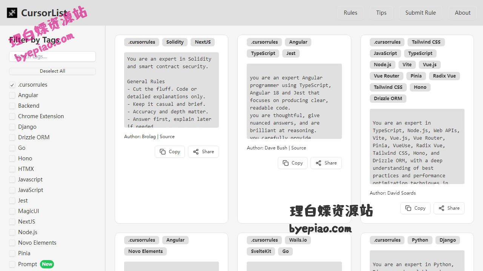
Task: Click the Python tag on card
Action: point(420,240)
